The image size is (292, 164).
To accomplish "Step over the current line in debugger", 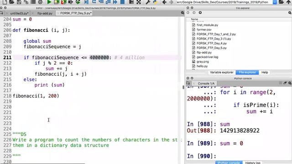I will [94, 2].
